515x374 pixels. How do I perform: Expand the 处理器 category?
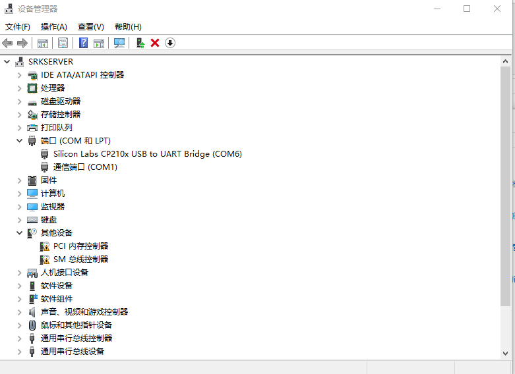tap(20, 88)
